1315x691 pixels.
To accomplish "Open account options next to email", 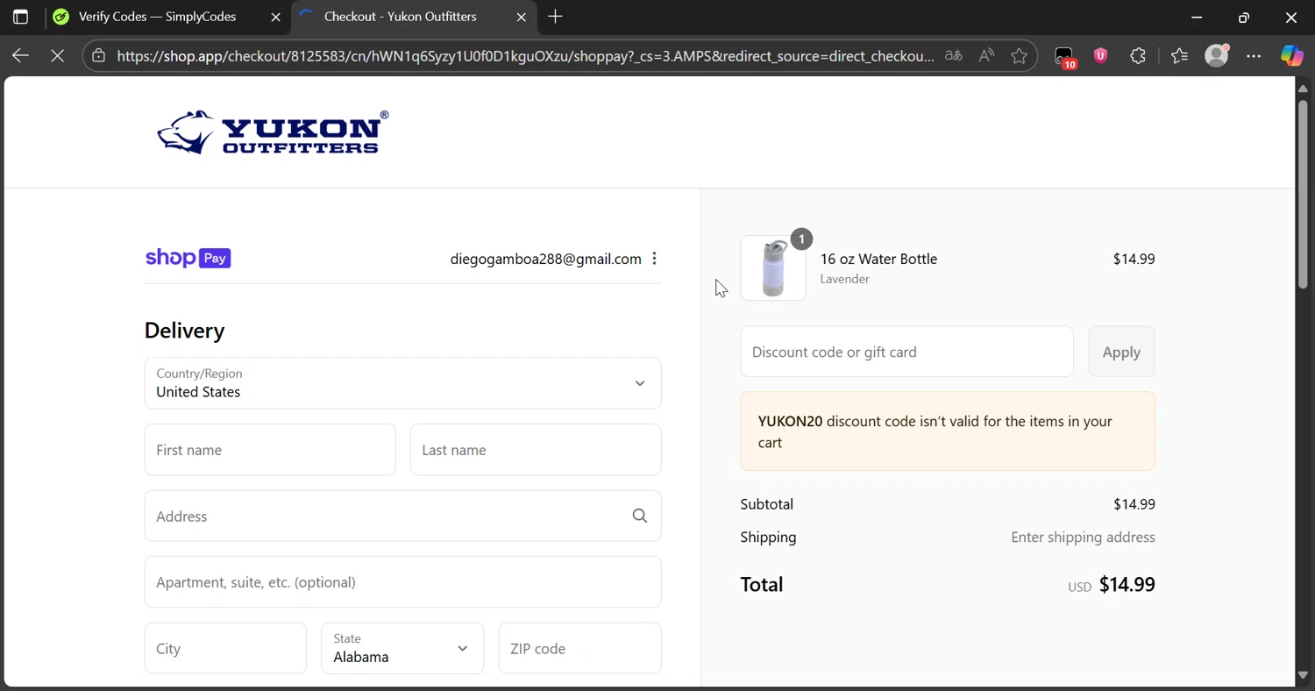I will tap(654, 259).
